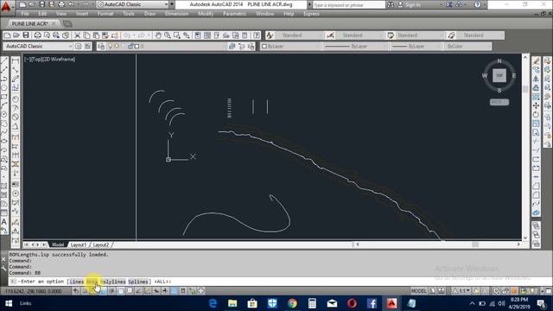
Task: Open the Draw menu
Action: tap(149, 14)
